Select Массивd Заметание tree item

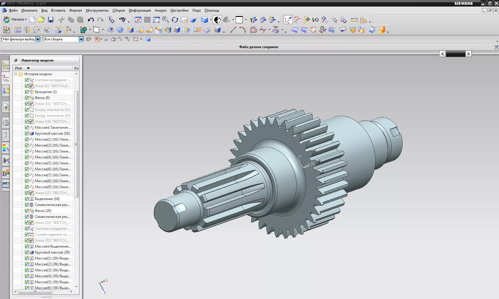(x=53, y=128)
